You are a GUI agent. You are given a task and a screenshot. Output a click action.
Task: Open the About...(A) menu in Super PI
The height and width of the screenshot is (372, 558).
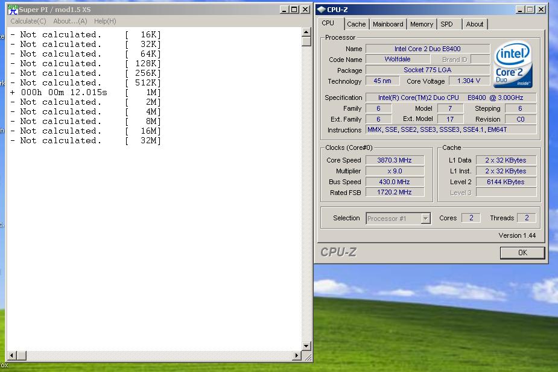70,21
